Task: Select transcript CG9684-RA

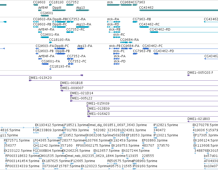Action: (x=126, y=42)
